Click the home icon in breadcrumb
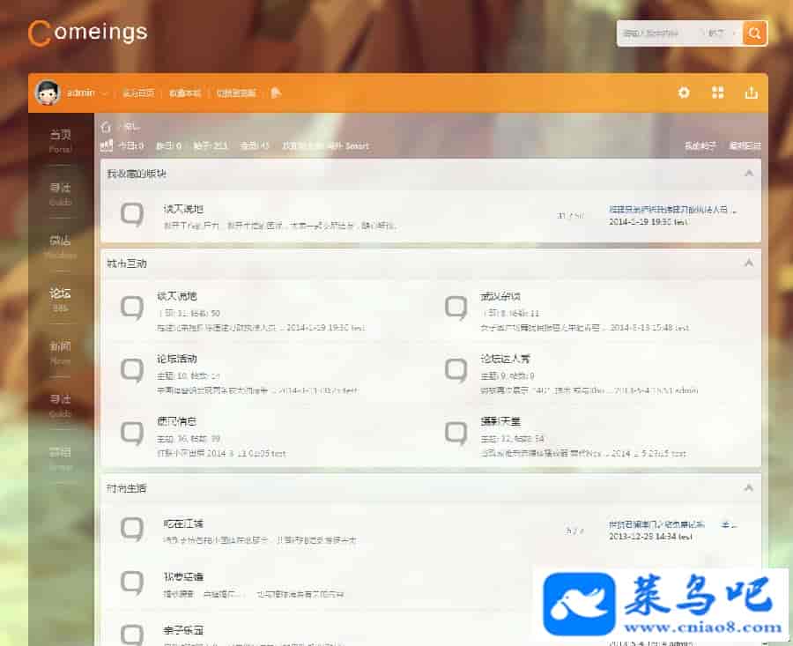This screenshot has height=646, width=793. (106, 127)
